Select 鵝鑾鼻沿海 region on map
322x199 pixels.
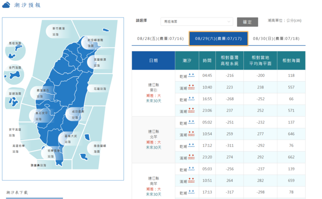coord(38,165)
